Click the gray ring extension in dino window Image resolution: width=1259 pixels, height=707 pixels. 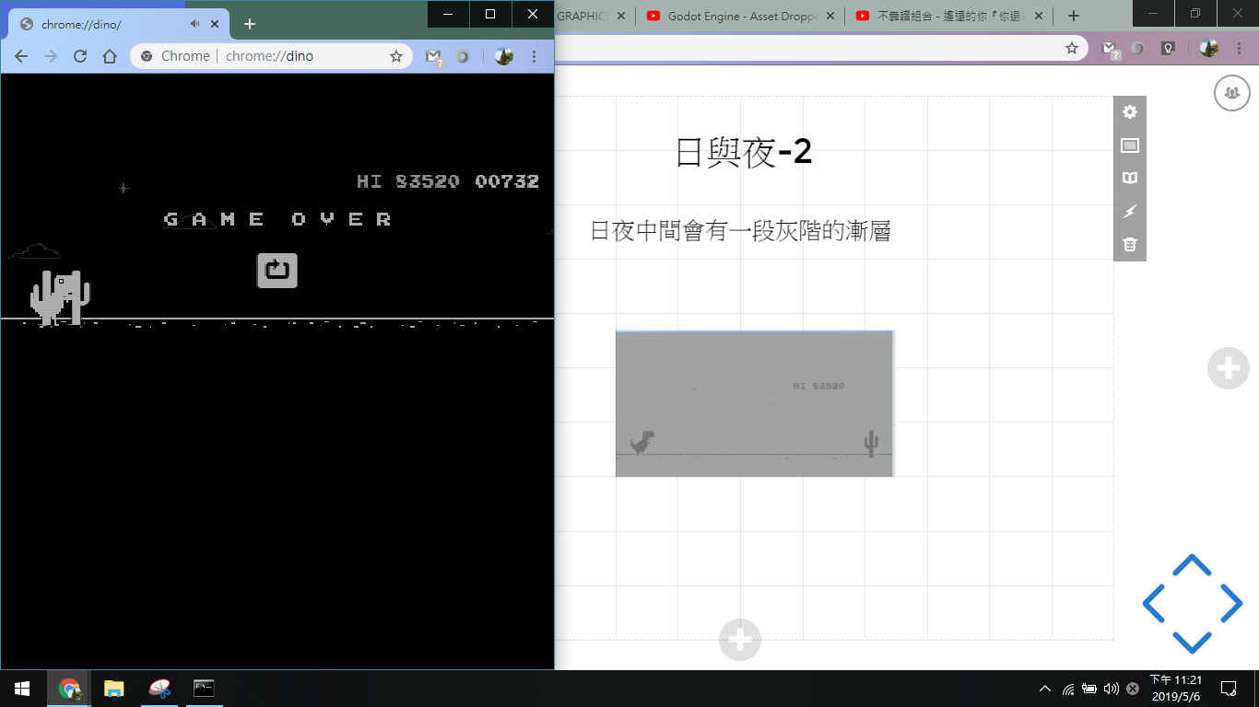point(462,56)
